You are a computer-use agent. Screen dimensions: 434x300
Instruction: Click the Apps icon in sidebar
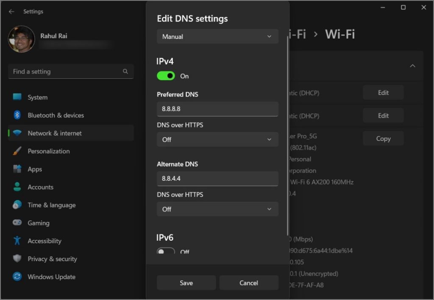(17, 169)
